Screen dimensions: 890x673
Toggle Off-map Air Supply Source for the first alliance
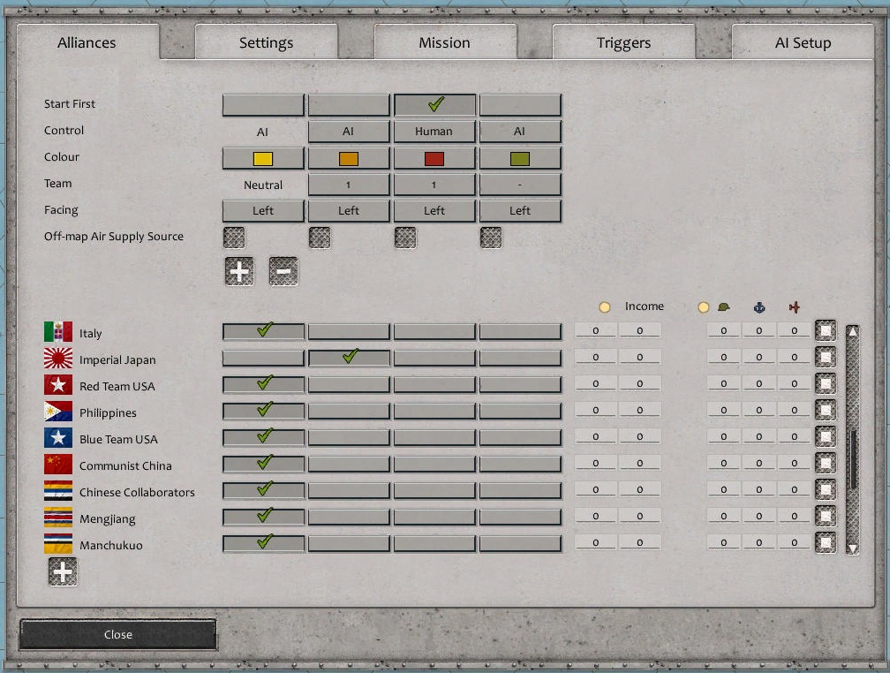[233, 237]
